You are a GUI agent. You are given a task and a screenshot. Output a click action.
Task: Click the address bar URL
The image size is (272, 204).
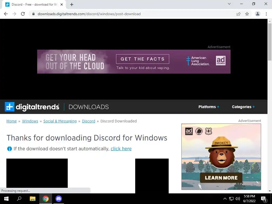click(89, 14)
